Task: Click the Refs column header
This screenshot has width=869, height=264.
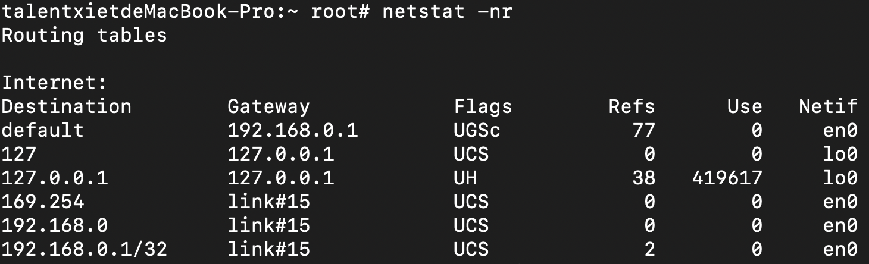Action: click(632, 107)
